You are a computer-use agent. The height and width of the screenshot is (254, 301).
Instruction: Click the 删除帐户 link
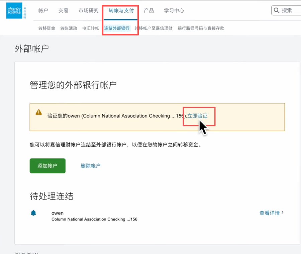(x=91, y=166)
